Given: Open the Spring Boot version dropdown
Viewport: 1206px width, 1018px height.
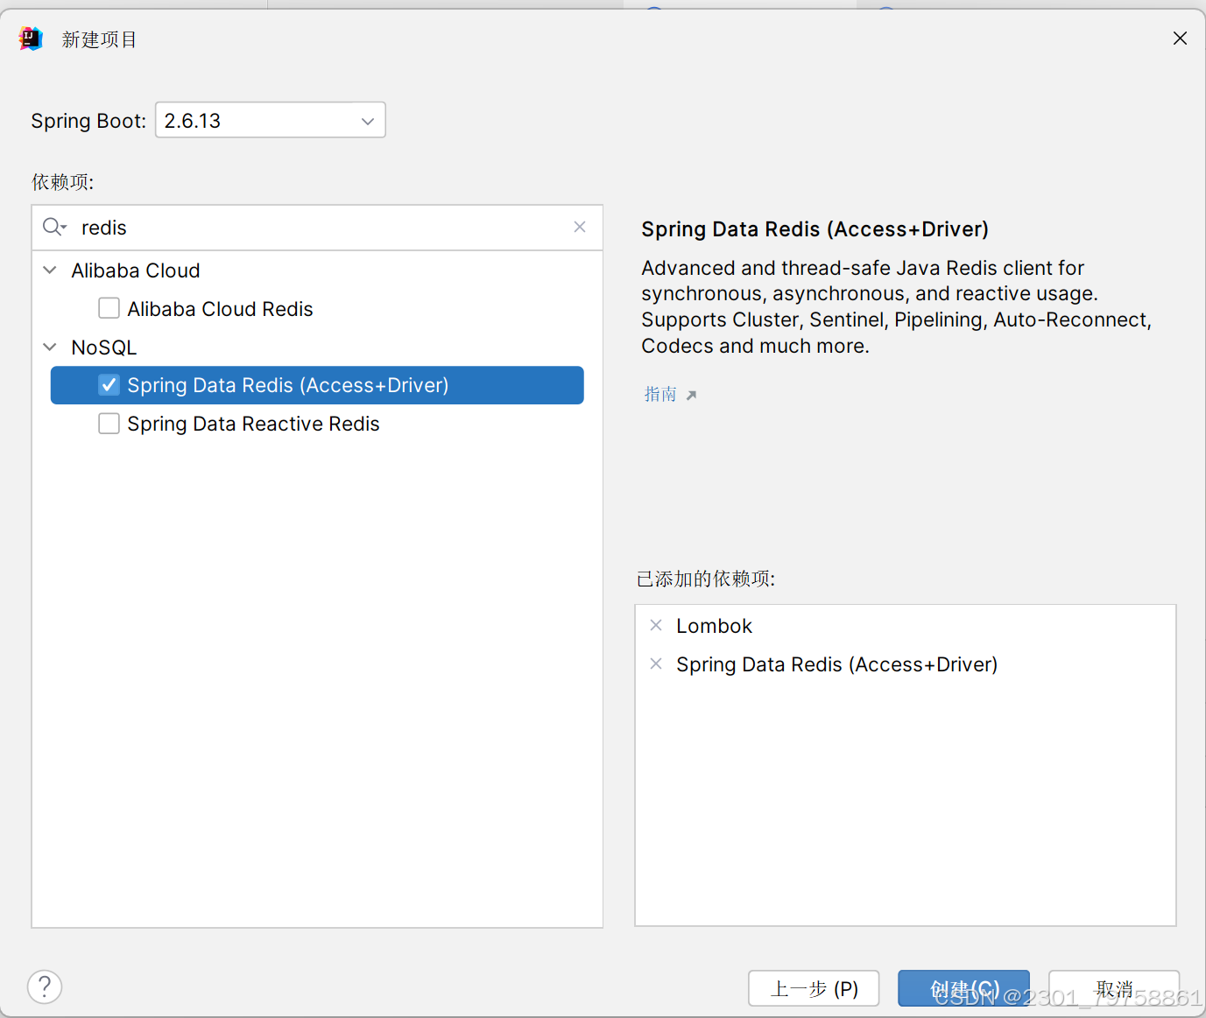Looking at the screenshot, I should coord(367,120).
